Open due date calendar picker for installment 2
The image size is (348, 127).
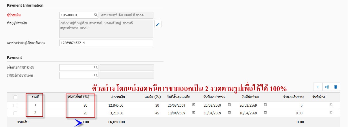tap(229, 113)
